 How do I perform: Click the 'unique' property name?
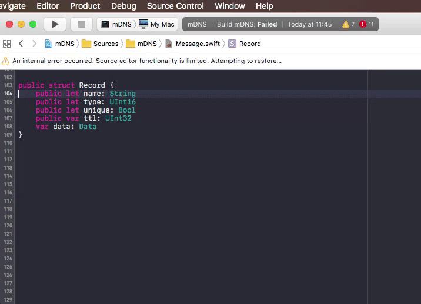tap(96, 110)
